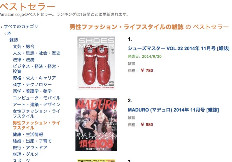Open the Shoes Master cover thumbnail
232x162 pixels.
[96, 63]
